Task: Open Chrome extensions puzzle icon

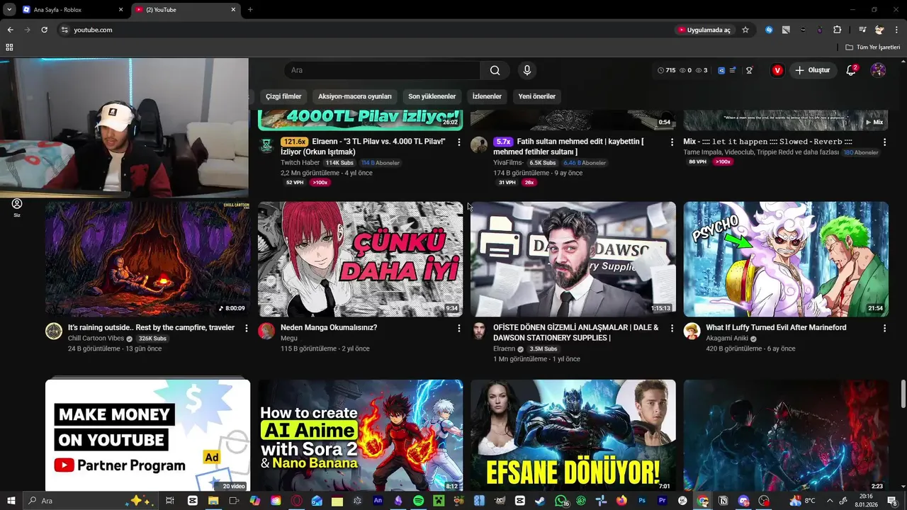Action: click(837, 30)
